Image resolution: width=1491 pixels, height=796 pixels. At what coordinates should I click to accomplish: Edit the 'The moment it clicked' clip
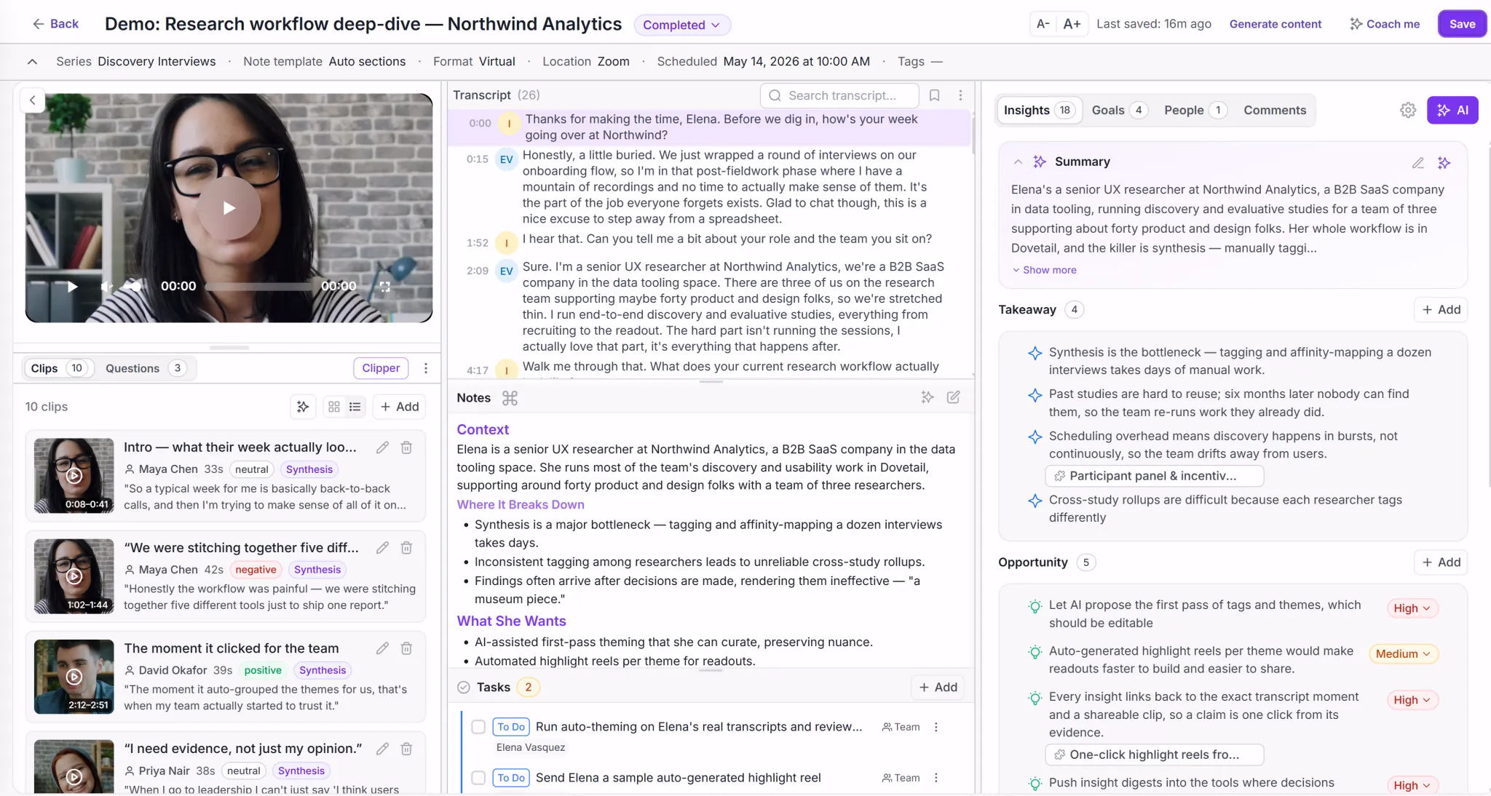(x=382, y=648)
